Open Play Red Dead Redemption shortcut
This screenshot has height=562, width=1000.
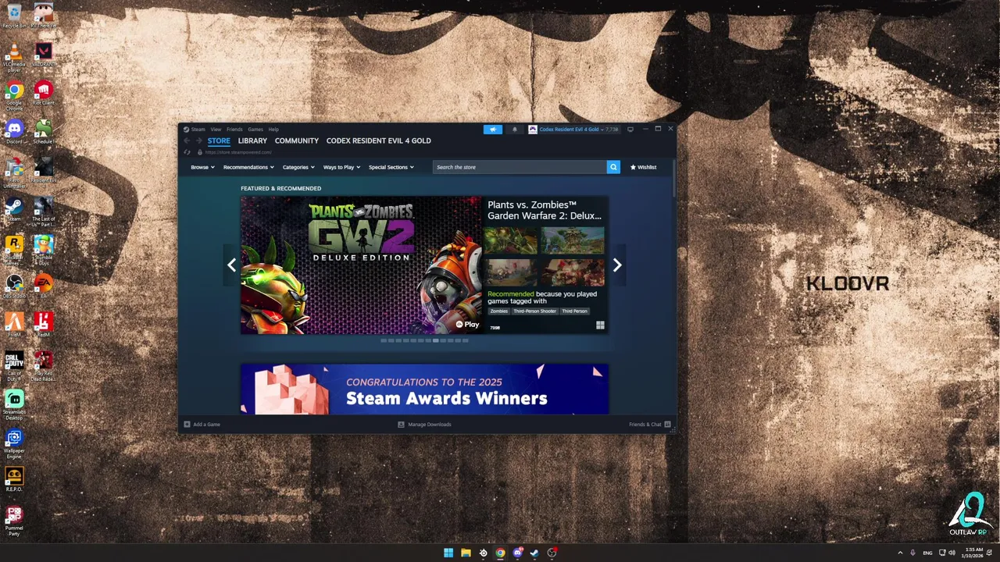click(x=44, y=366)
